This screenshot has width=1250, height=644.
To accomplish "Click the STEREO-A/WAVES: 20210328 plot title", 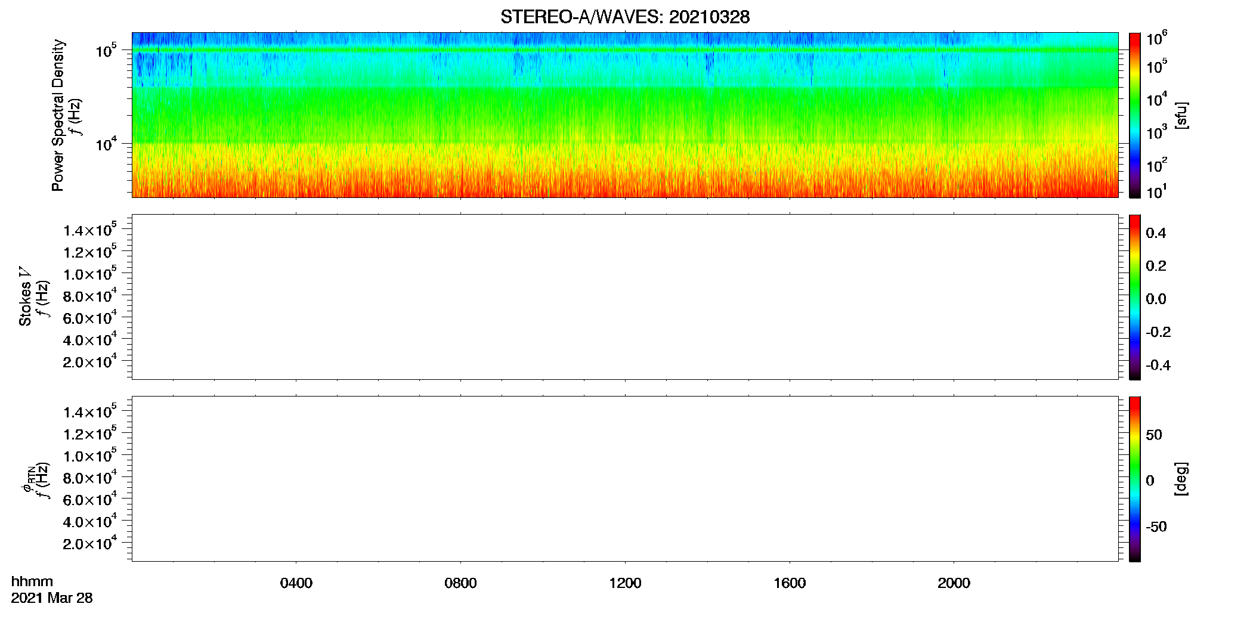I will (x=625, y=17).
